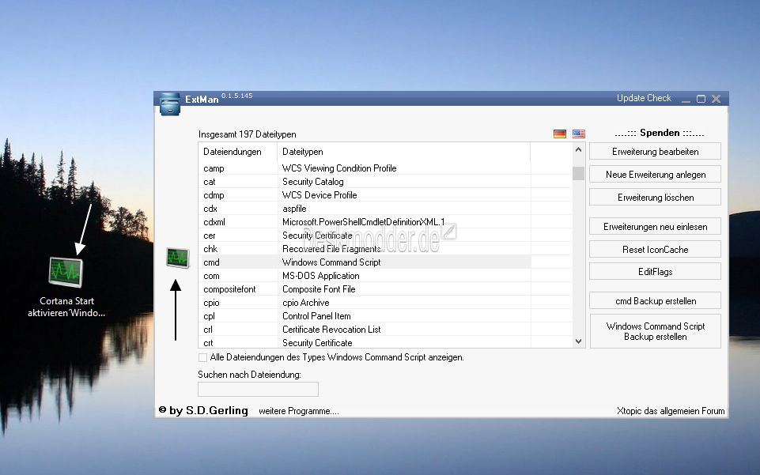The width and height of the screenshot is (760, 475).
Task: Click Erweiterung löschen
Action: (655, 196)
